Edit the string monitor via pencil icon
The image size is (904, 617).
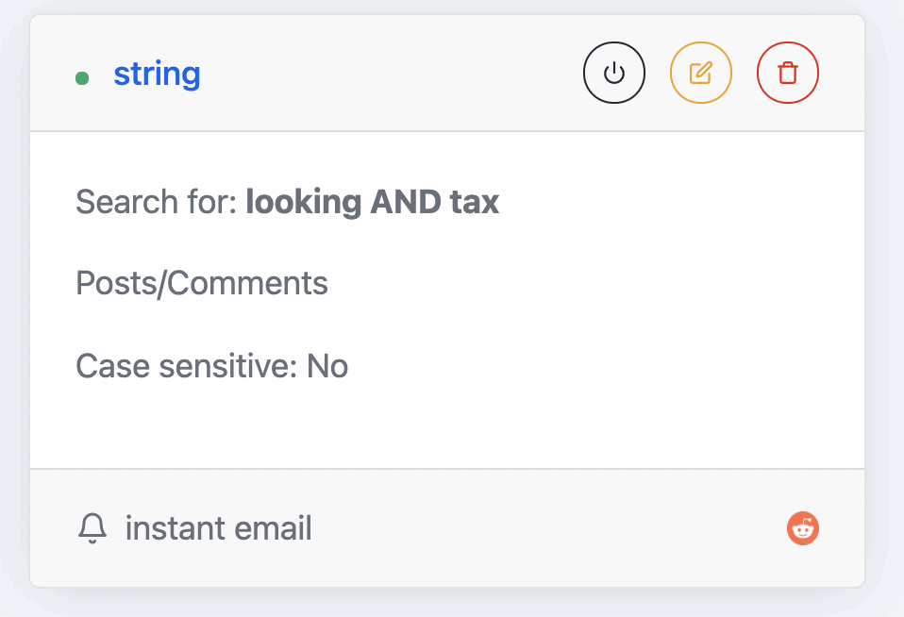tap(701, 73)
